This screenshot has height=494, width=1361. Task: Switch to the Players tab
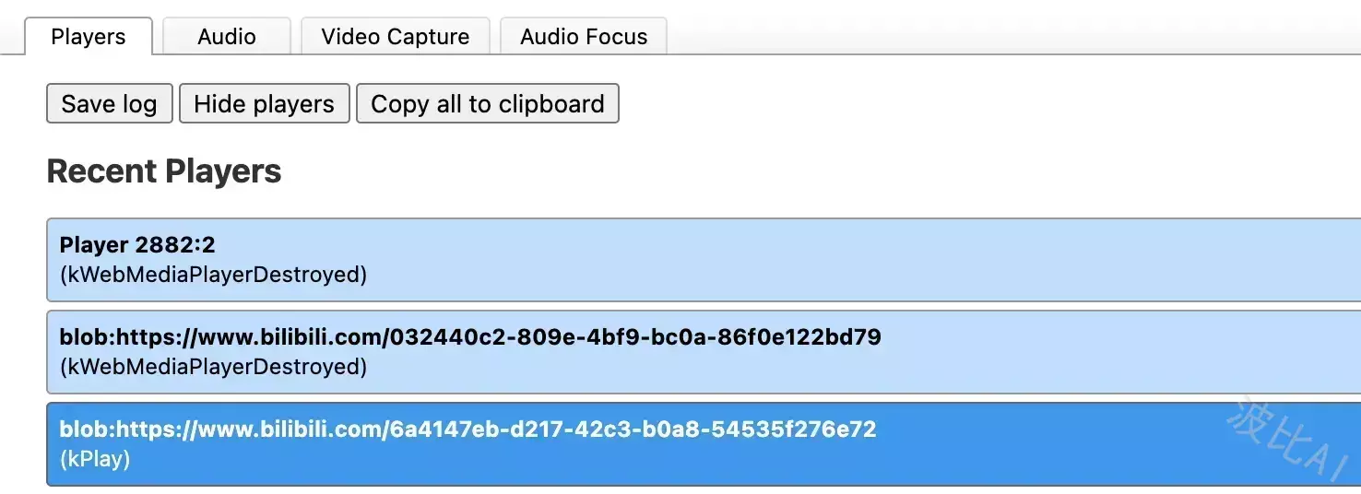(x=89, y=37)
